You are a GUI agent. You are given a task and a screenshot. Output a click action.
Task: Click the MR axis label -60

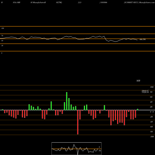pyautogui.click(x=151, y=127)
